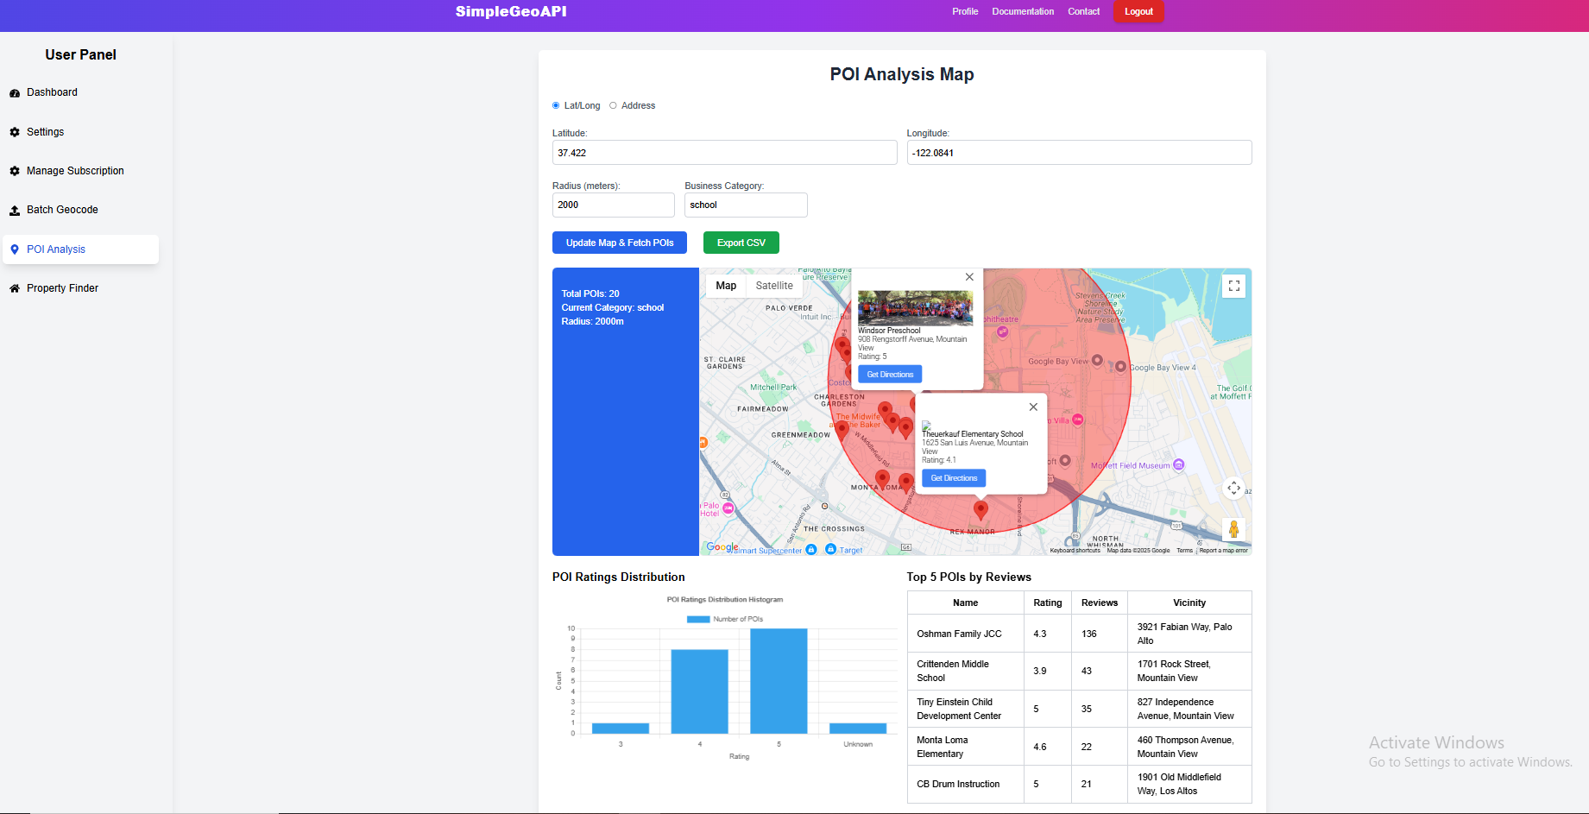
Task: Select the Lat/Long radio button
Action: click(556, 105)
